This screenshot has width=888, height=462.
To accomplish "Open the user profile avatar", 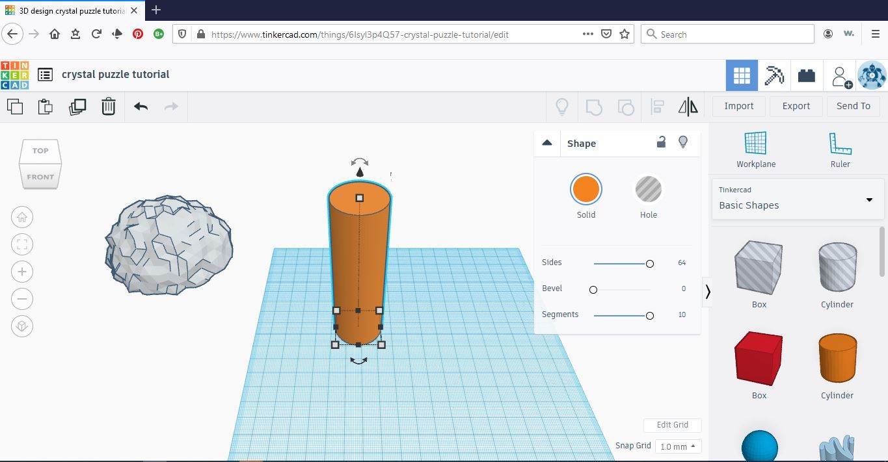I will 872,75.
